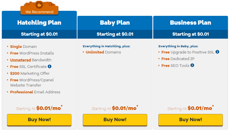The height and width of the screenshot is (131, 229).
Task: Click the Professional Email Address feature
Action: click(35, 92)
